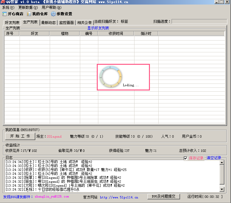Click the 收获花卉 :17/¥102 statistic
The height and width of the screenshot is (203, 231).
[x=21, y=151]
